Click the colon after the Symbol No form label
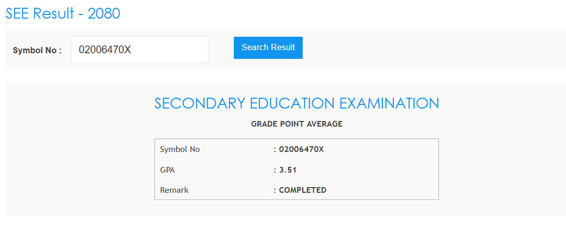The width and height of the screenshot is (566, 230). point(60,51)
